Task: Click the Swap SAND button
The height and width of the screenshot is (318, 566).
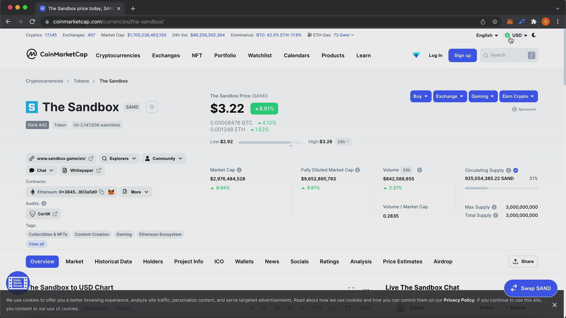Action: [531, 288]
